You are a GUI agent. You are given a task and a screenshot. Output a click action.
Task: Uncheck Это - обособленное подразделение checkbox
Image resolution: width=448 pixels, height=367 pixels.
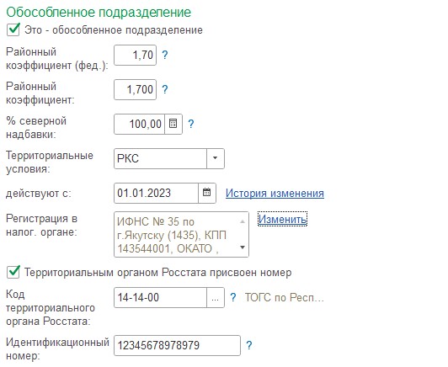coord(13,29)
